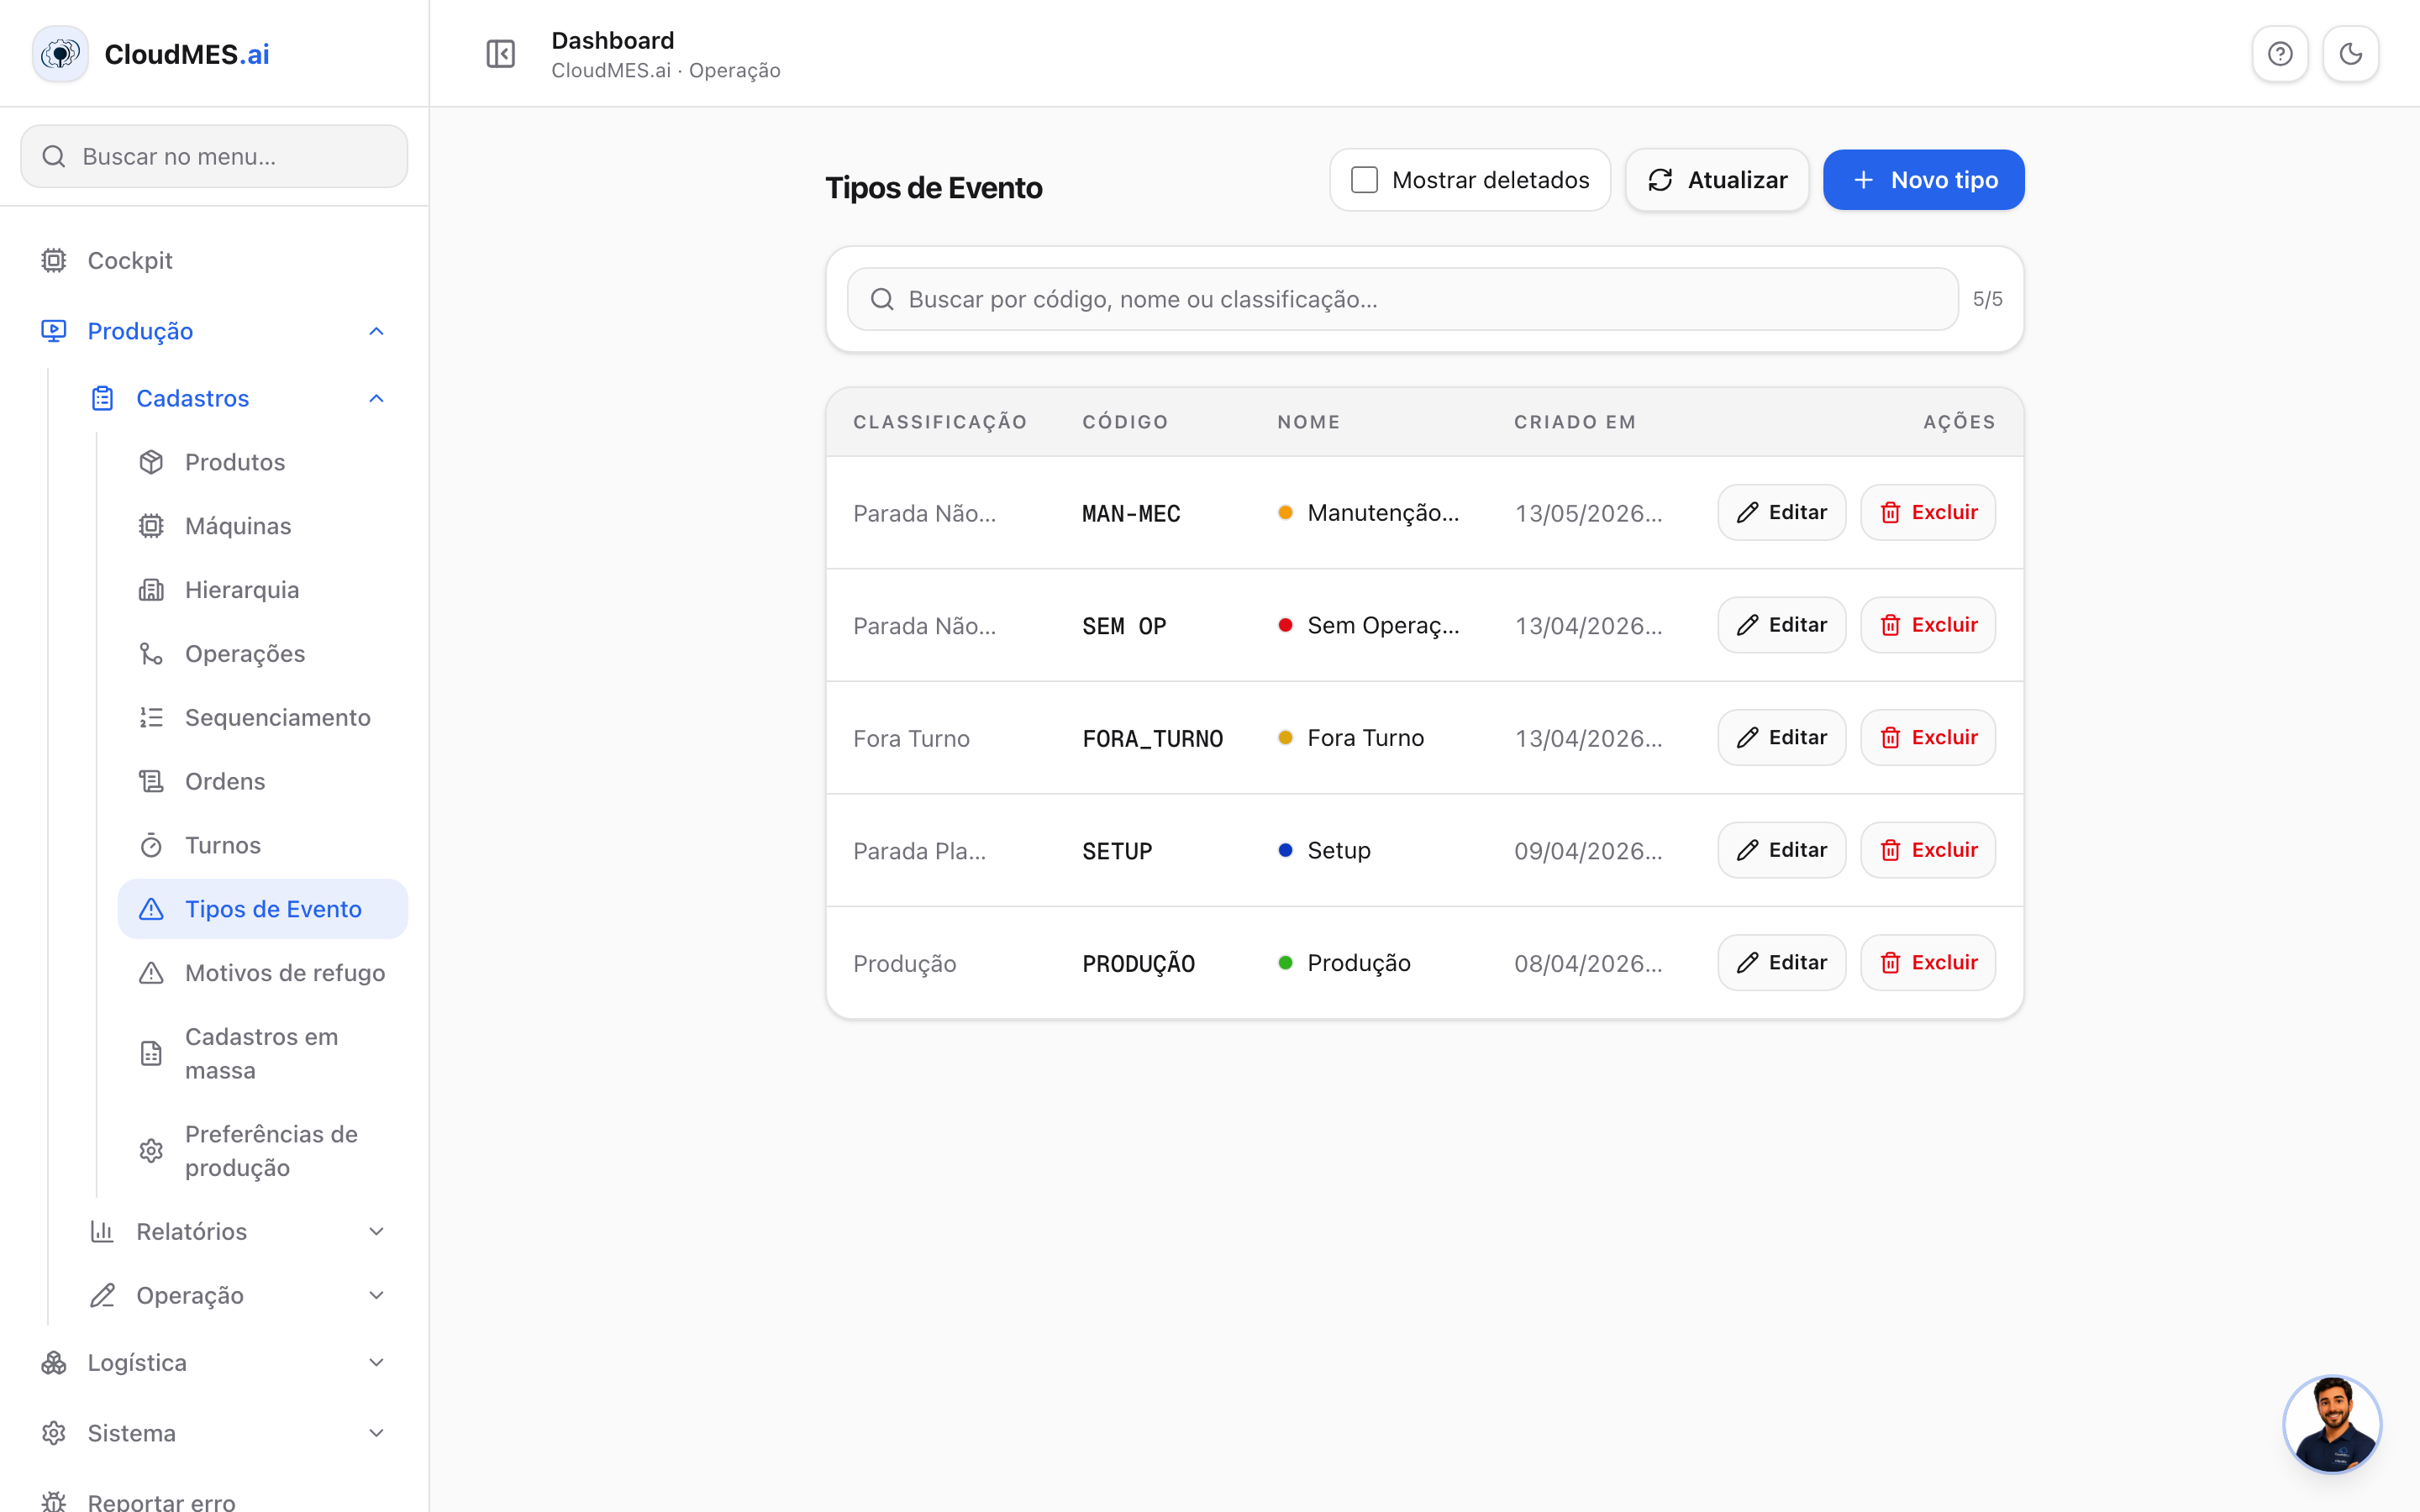The image size is (2420, 1512).
Task: Click the Reportar erro bug icon
Action: click(x=54, y=1502)
